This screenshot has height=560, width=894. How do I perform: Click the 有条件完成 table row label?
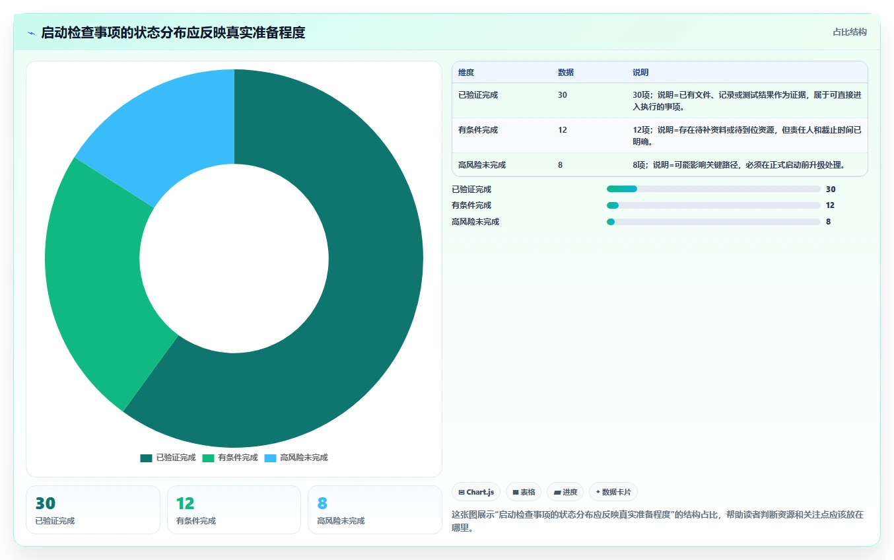tap(478, 130)
